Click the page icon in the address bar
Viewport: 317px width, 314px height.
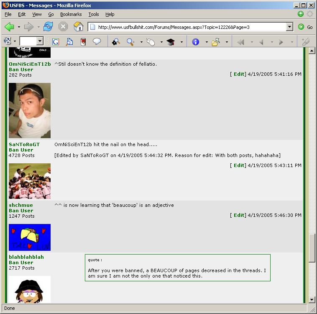(x=92, y=27)
